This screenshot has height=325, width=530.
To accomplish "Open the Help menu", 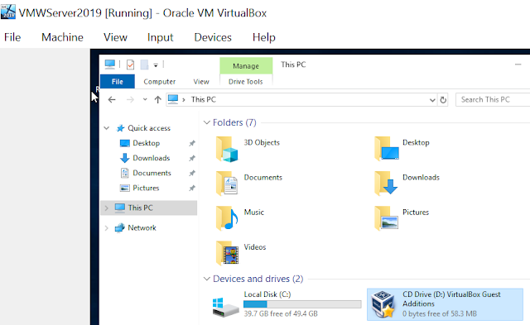I will coord(263,37).
